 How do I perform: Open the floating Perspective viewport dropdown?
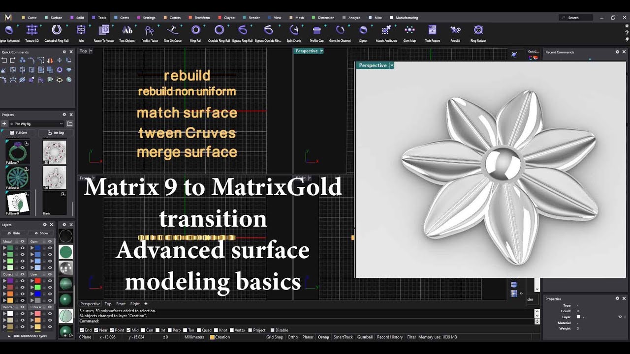[392, 65]
